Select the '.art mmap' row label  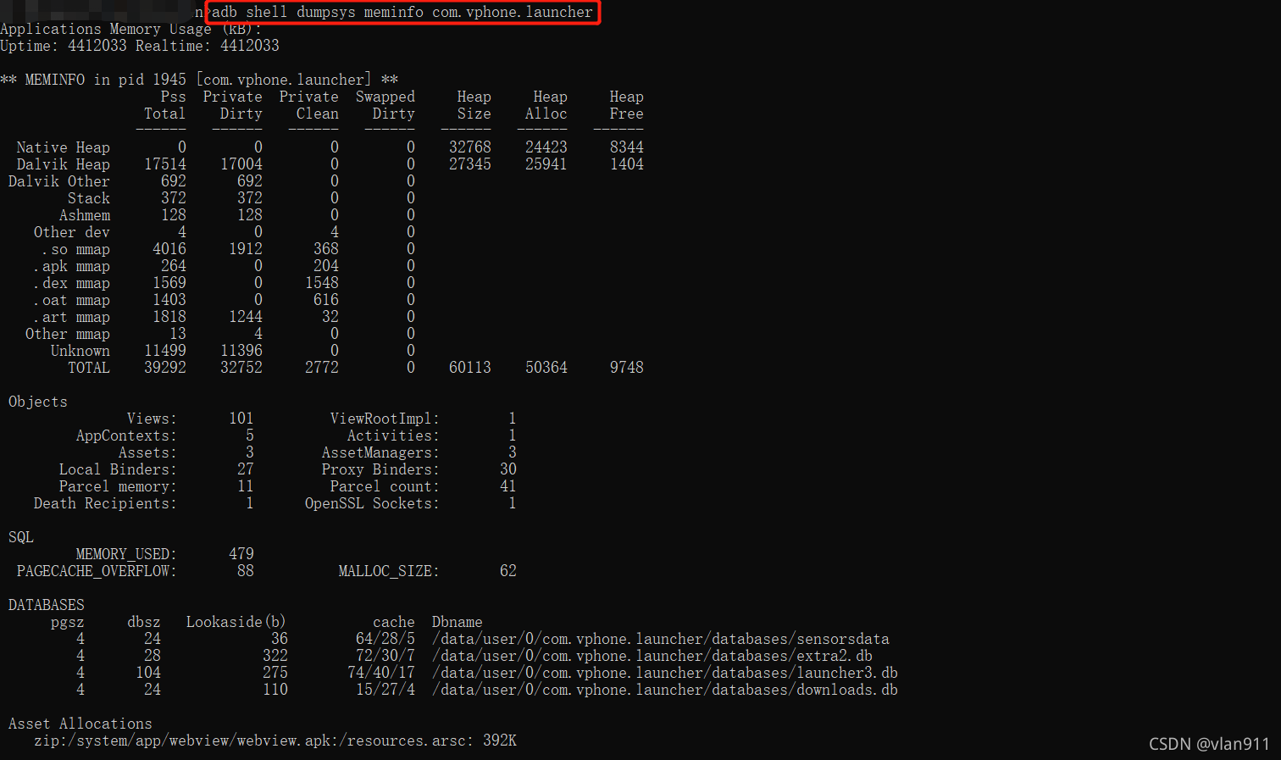[72, 317]
